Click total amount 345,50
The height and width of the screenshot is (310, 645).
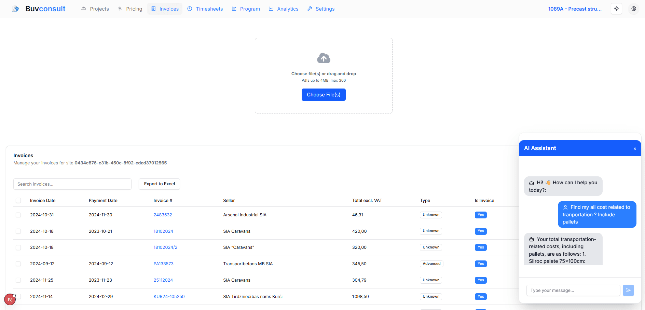(x=359, y=264)
